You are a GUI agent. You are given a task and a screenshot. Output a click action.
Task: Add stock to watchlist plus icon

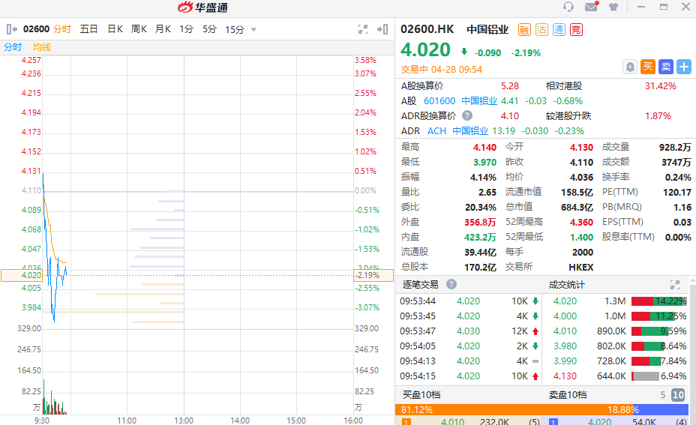pos(684,67)
